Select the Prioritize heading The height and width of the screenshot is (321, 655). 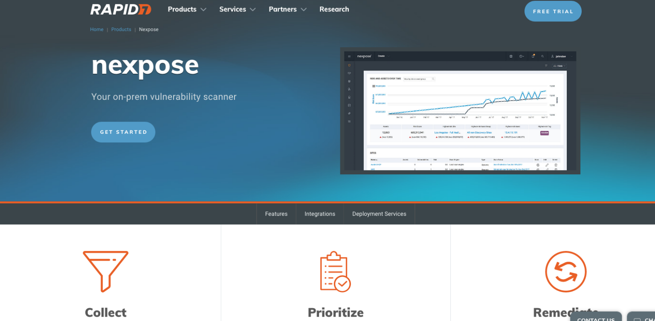point(336,312)
